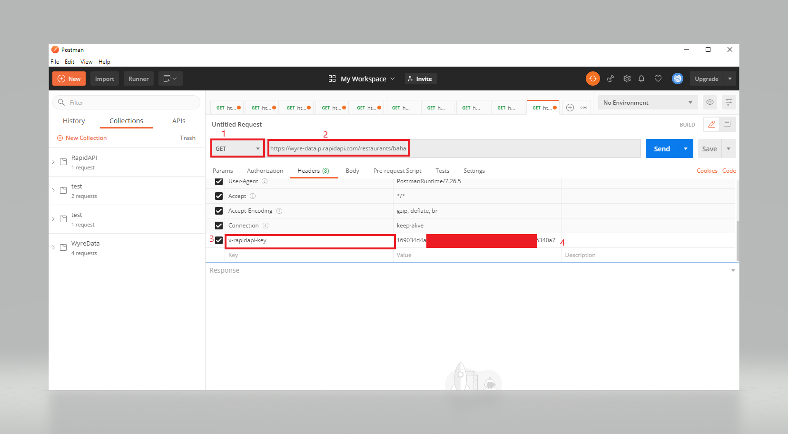Open the Cookies link
This screenshot has height=434, width=788.
(707, 171)
